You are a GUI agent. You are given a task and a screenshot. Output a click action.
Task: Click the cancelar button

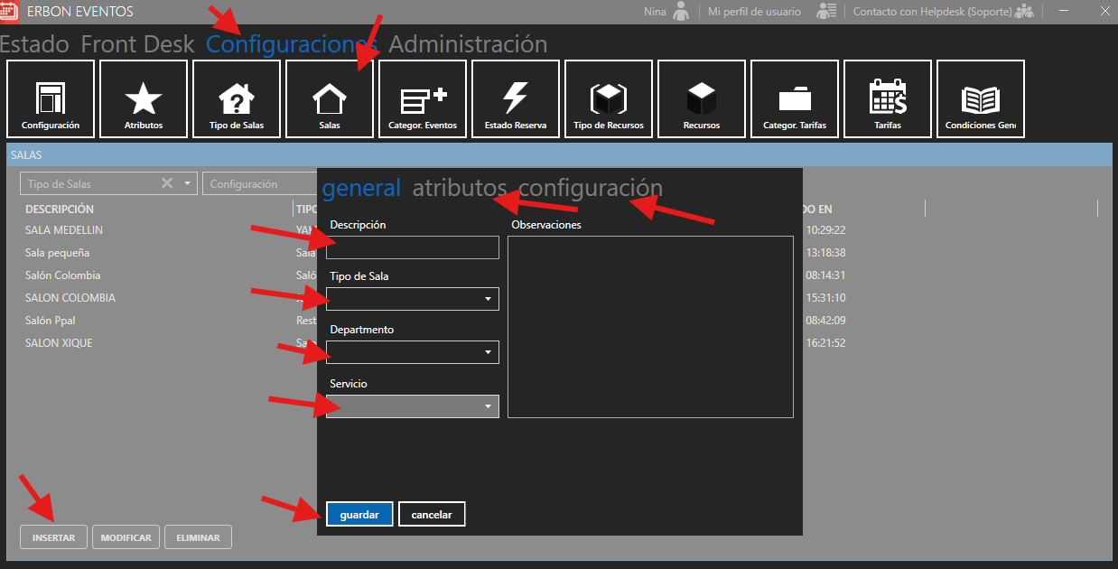[x=431, y=514]
